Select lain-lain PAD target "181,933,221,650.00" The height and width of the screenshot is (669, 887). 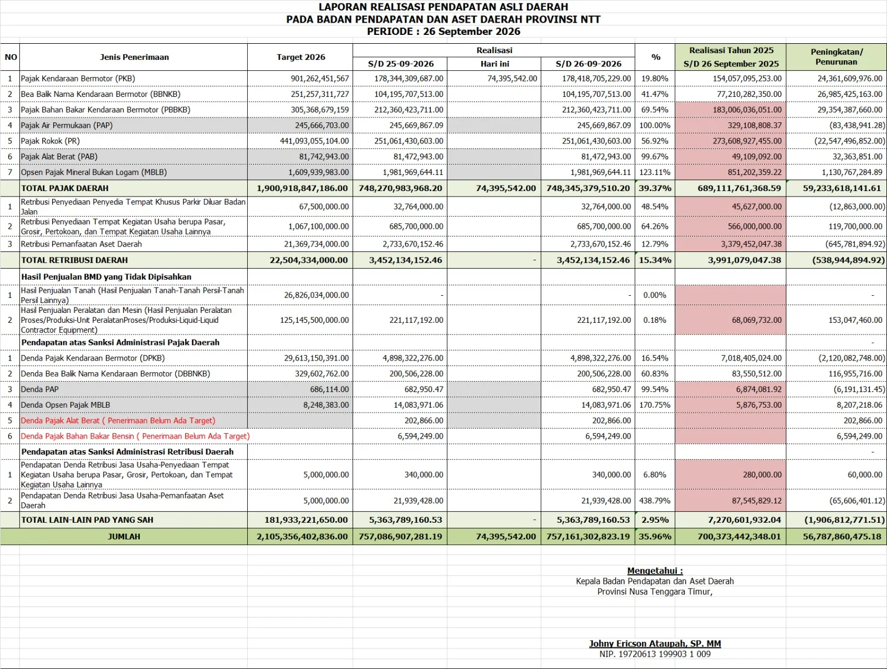(x=306, y=520)
